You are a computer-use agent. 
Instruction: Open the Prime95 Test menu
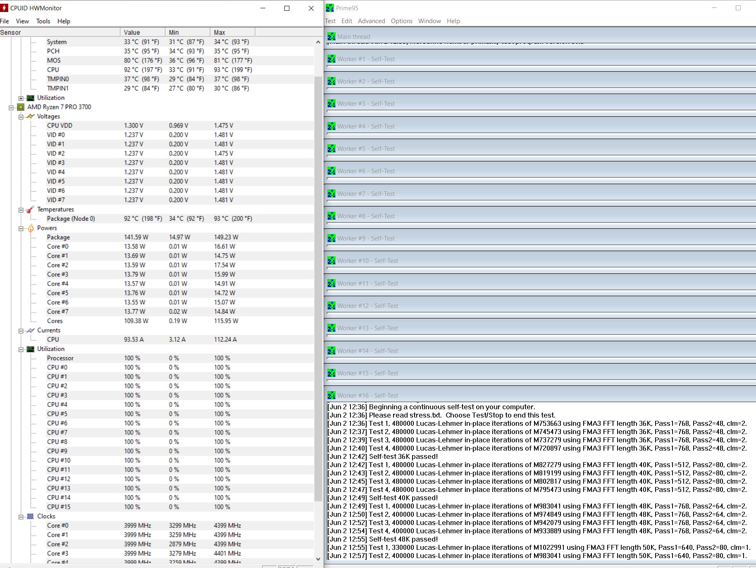tap(330, 21)
